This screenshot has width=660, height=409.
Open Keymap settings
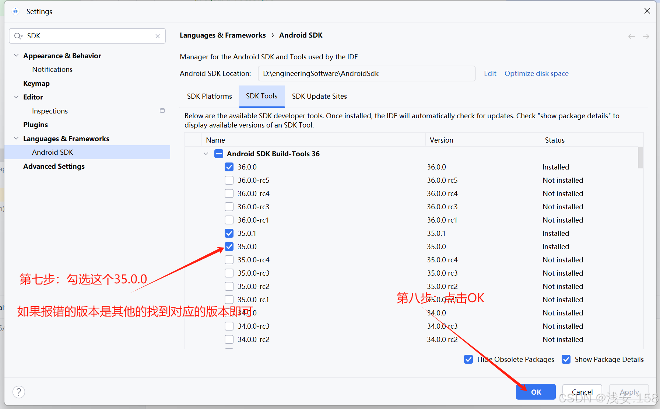36,83
